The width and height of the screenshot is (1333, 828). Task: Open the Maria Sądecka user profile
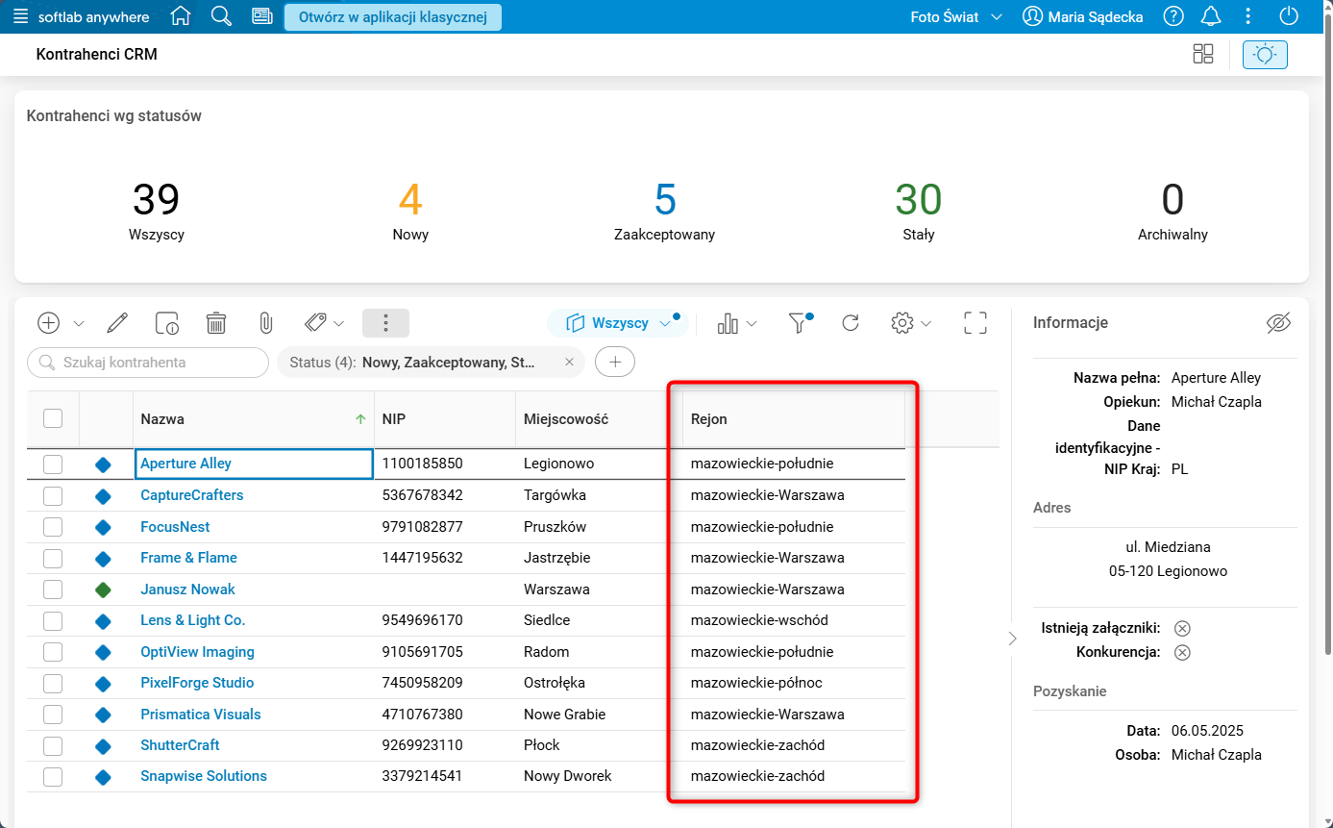[x=1082, y=16]
